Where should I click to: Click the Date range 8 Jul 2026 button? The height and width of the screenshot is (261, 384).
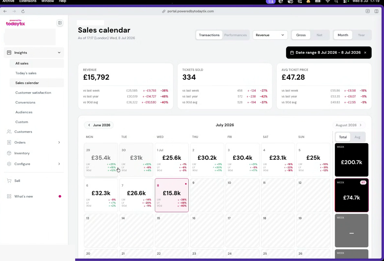[328, 53]
